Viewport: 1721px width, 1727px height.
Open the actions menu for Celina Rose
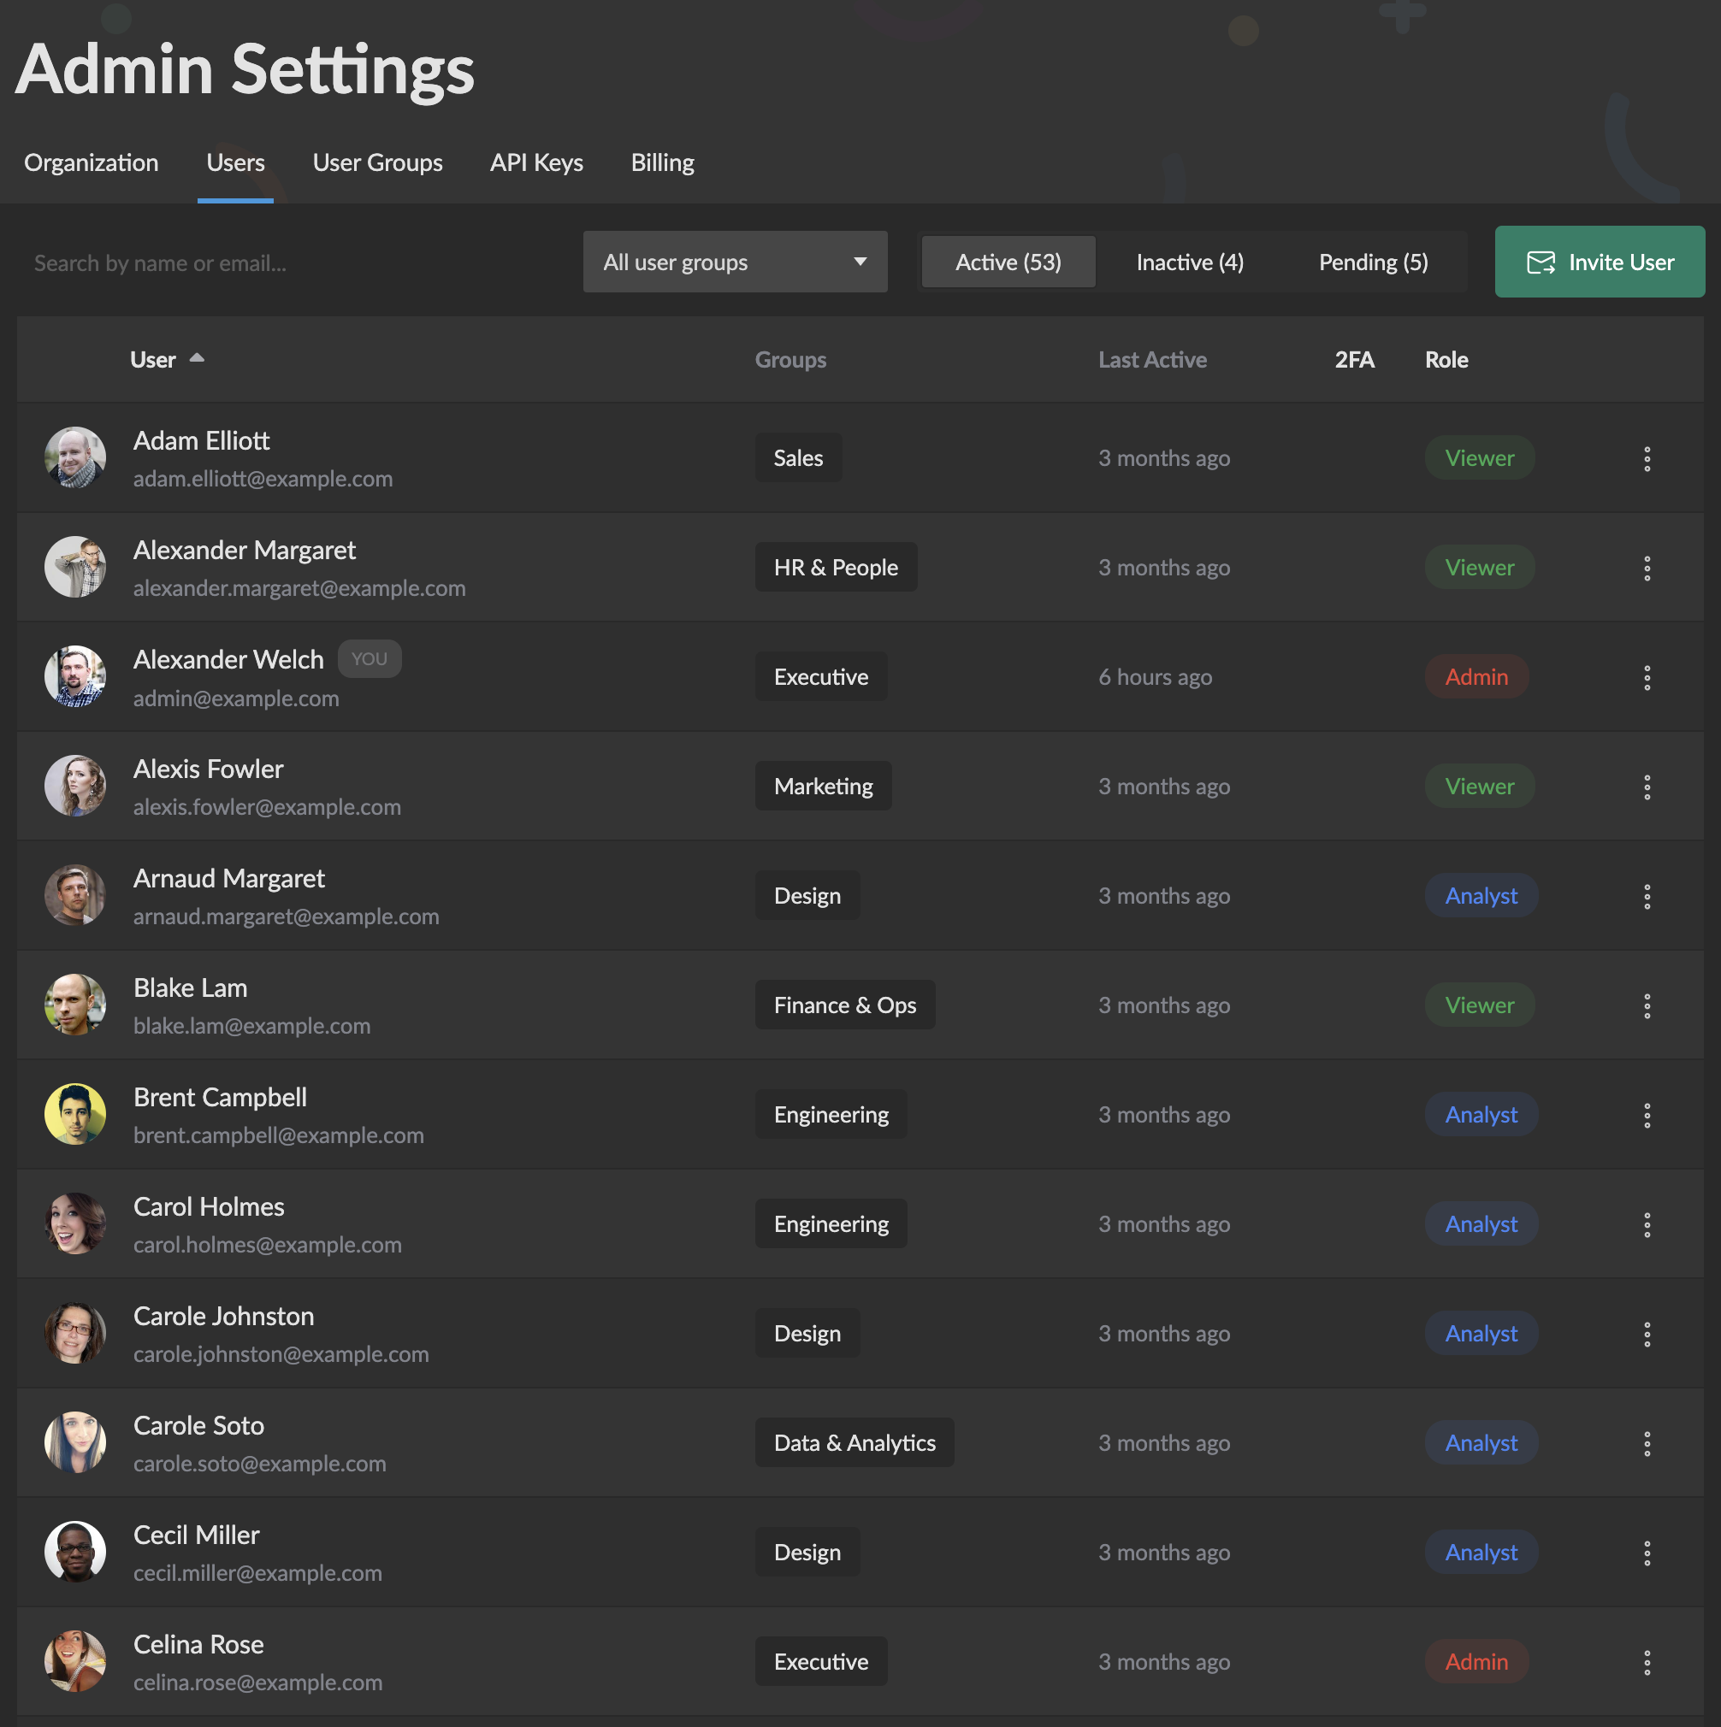[x=1647, y=1663]
